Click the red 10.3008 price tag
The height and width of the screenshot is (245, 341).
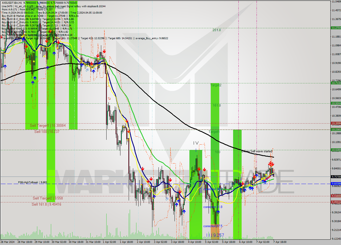[336, 123]
